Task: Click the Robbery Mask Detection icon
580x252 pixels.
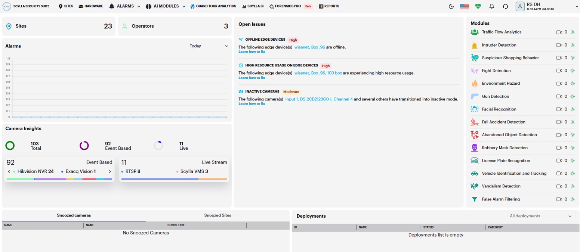Action: click(x=475, y=148)
